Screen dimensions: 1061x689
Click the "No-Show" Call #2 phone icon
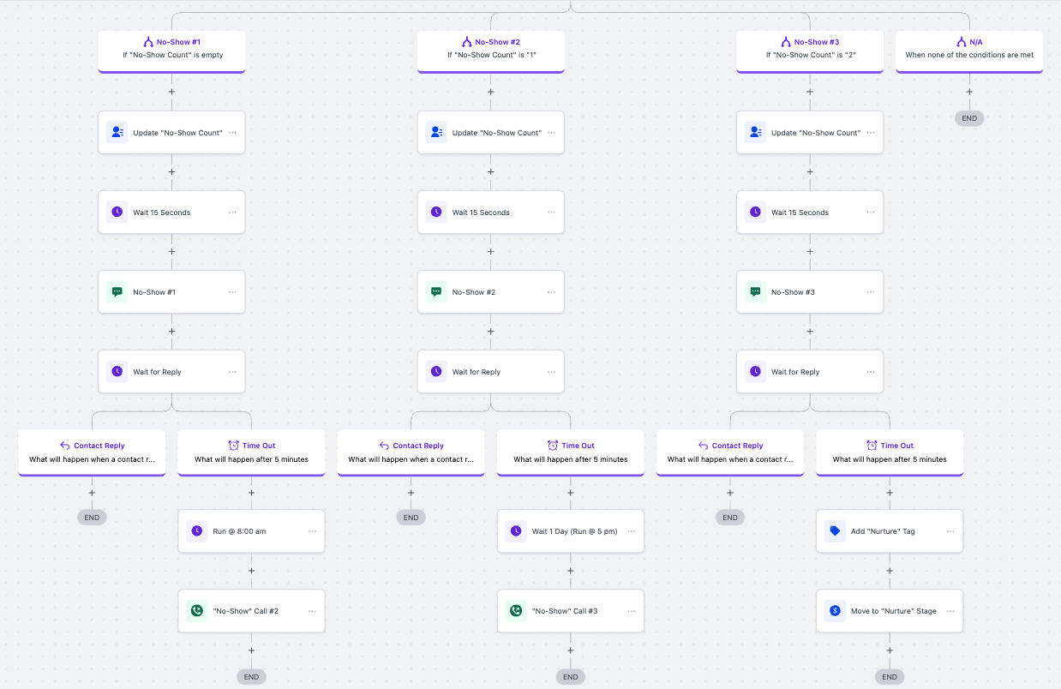(197, 611)
